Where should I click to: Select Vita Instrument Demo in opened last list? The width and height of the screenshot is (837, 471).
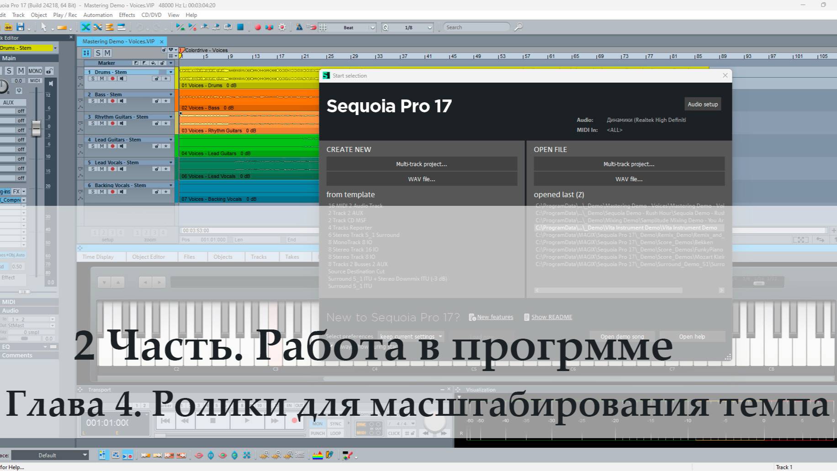coord(629,228)
